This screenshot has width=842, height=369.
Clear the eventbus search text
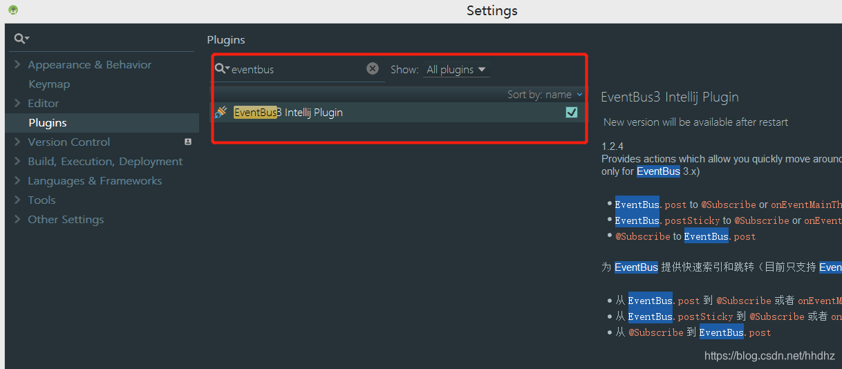(373, 68)
